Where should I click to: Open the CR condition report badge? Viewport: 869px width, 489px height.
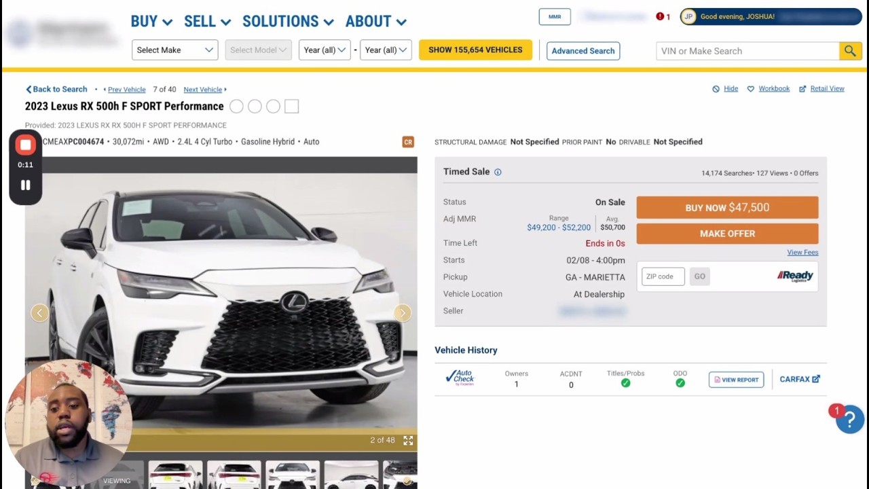tap(408, 142)
